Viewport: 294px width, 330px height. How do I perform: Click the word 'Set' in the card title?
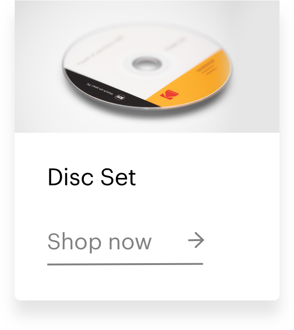(x=118, y=177)
